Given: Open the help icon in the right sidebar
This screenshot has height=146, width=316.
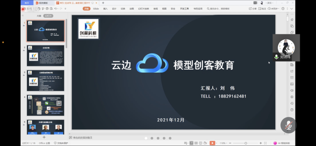Looking at the screenshot, I should coord(292,110).
